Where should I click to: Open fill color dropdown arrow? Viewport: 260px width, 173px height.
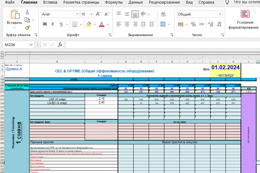pos(95,25)
